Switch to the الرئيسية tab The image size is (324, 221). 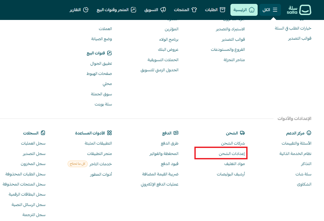[244, 10]
